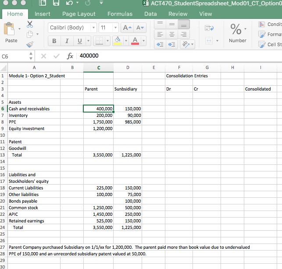Increase font size with larger A icon
Image resolution: width=282 pixels, height=269 pixels.
pyautogui.click(x=127, y=28)
